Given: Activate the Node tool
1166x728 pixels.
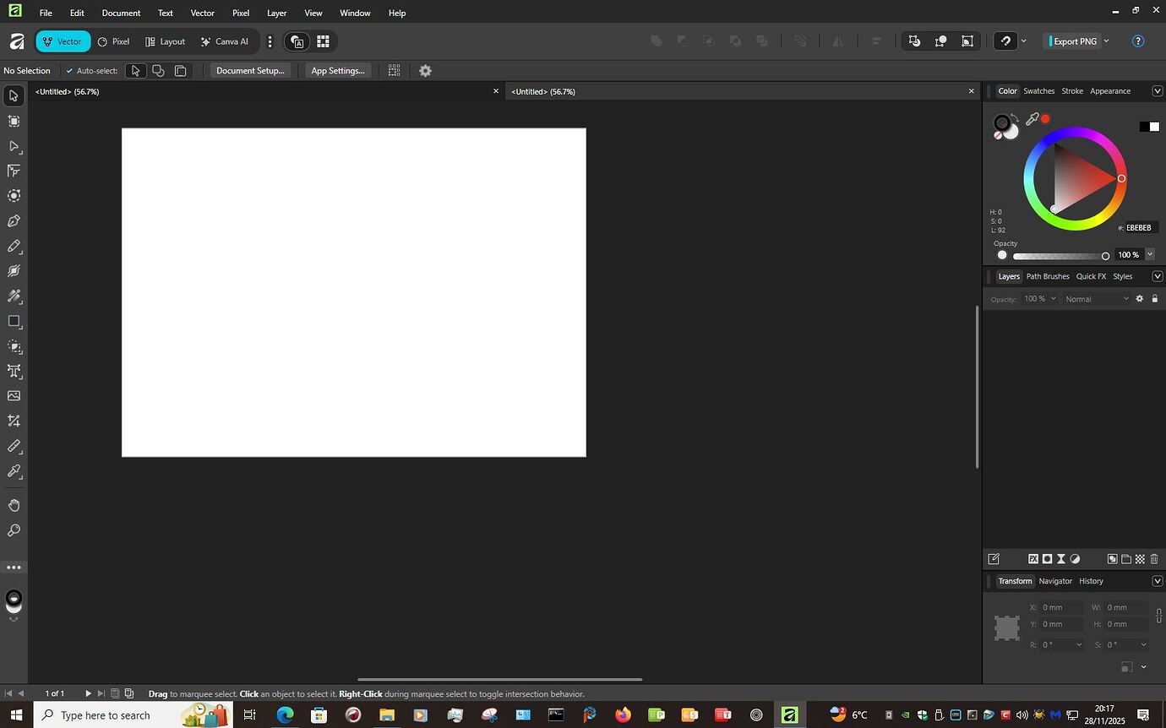Looking at the screenshot, I should coord(14,146).
